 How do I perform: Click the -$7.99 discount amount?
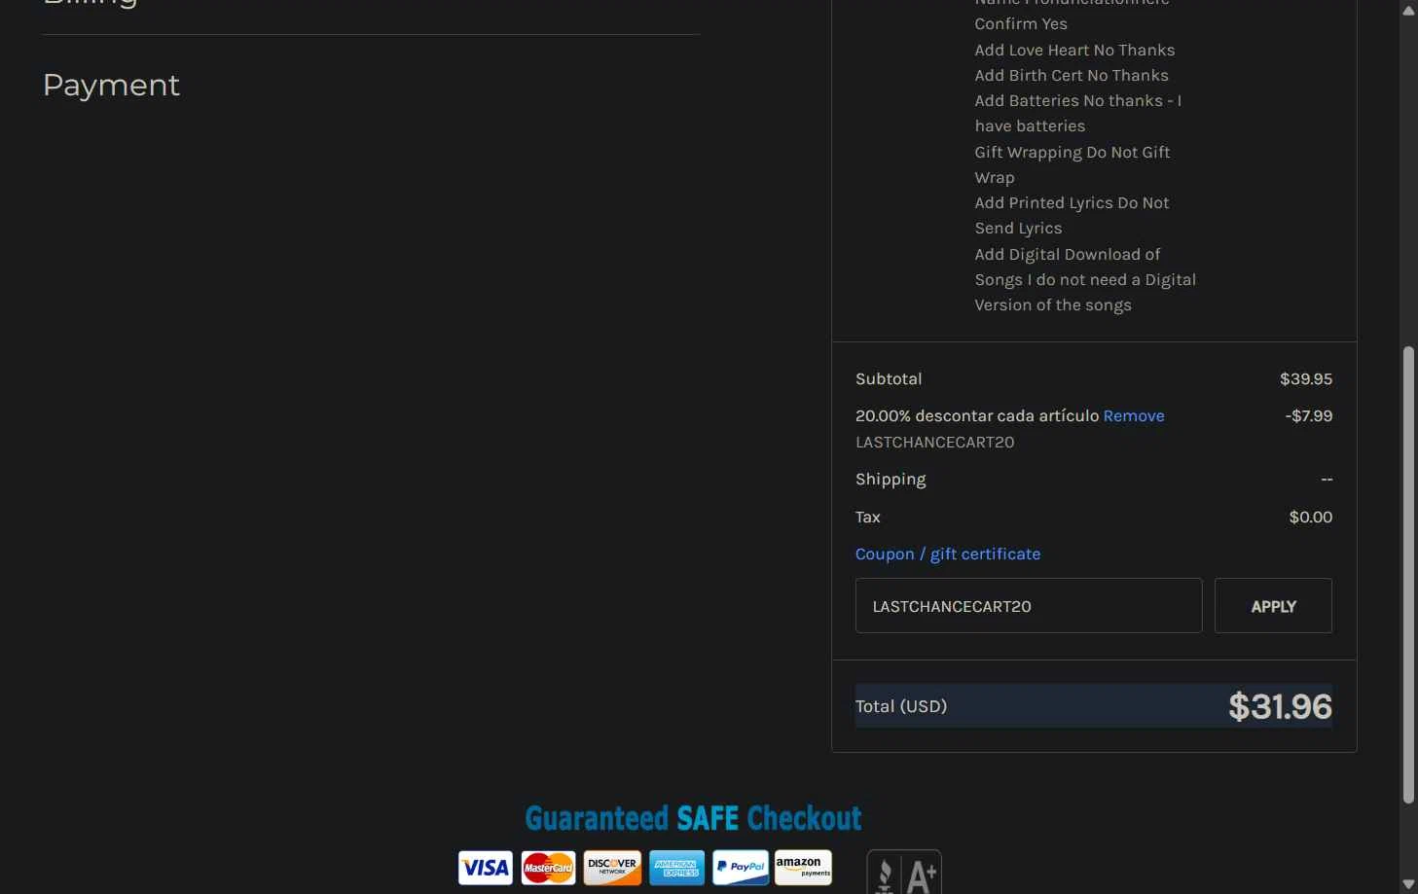[1309, 415]
